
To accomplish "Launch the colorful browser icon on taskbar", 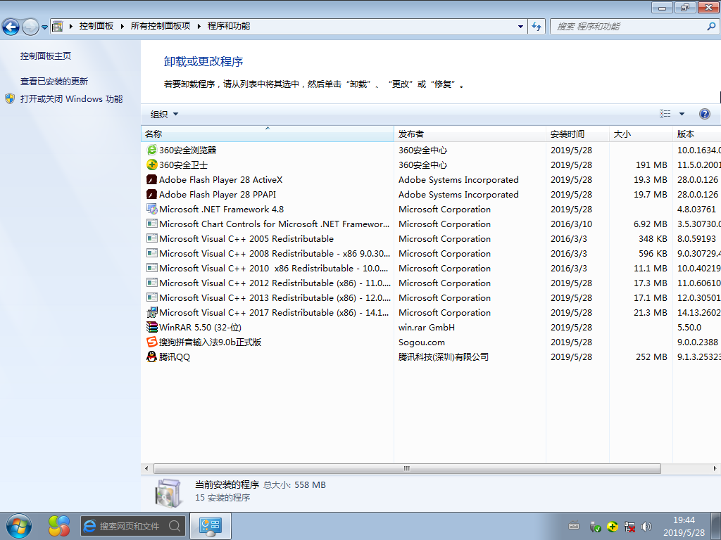I will (x=59, y=526).
